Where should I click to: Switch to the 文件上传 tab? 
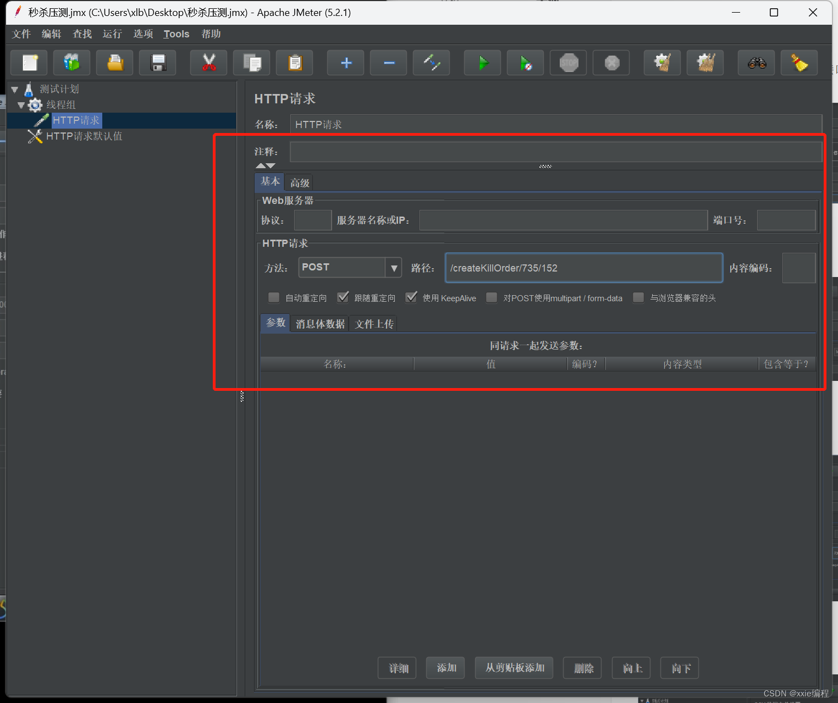point(374,324)
